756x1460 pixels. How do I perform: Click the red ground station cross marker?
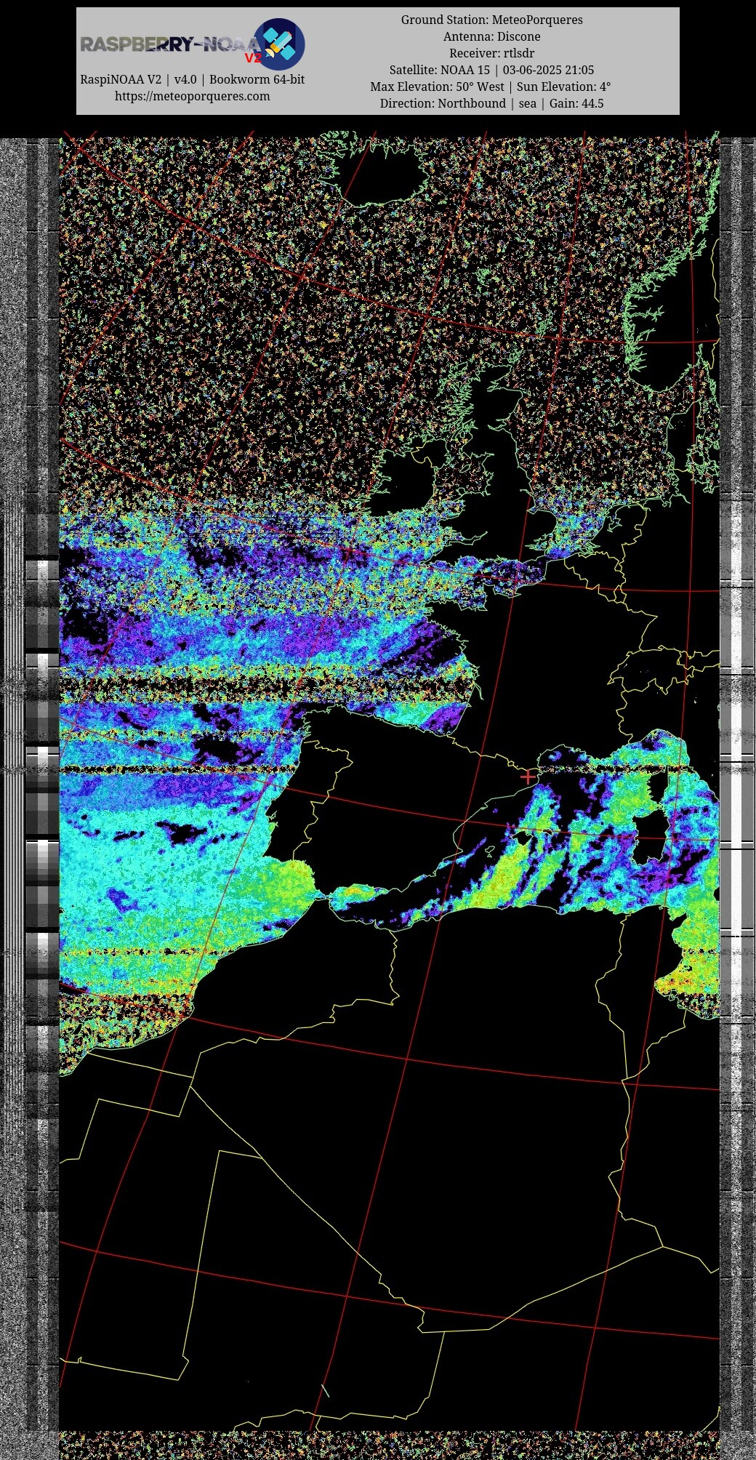click(528, 777)
